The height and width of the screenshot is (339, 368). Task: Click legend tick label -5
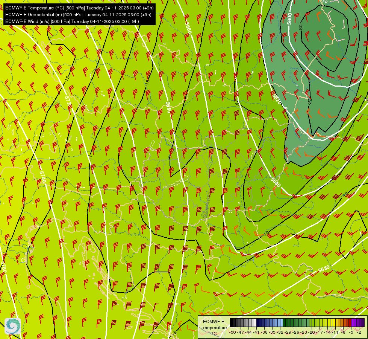coord(351,332)
